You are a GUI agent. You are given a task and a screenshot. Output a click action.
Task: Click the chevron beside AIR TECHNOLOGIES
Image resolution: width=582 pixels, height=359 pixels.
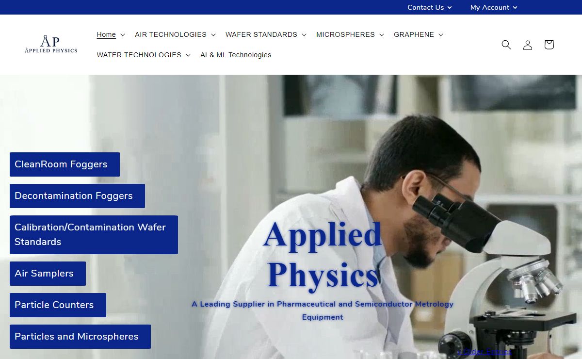[213, 35]
